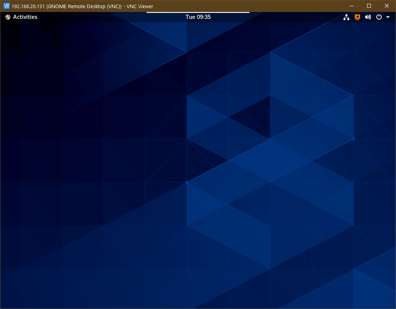
Task: Click the GNOME foot logo beside Activities
Action: (8, 17)
